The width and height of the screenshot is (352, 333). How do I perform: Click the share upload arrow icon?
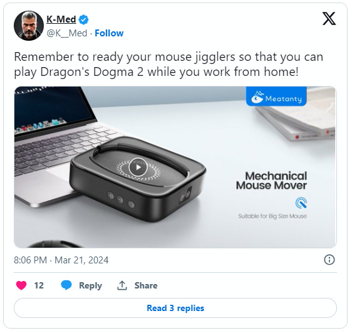click(122, 285)
